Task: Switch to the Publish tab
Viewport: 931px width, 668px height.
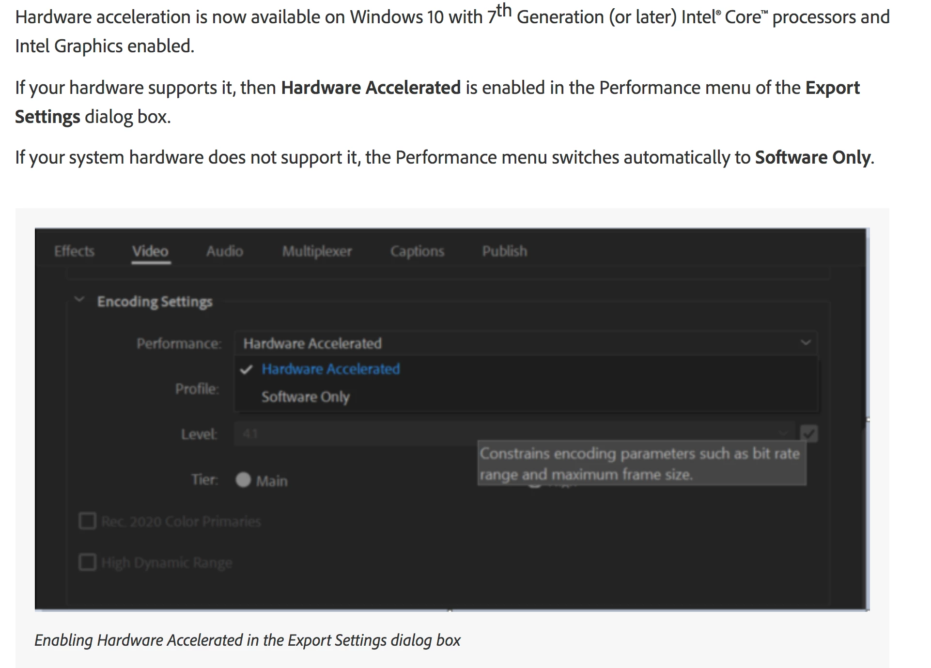Action: pyautogui.click(x=504, y=251)
